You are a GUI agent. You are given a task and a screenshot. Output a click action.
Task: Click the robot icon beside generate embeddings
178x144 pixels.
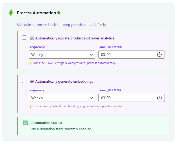32,82
